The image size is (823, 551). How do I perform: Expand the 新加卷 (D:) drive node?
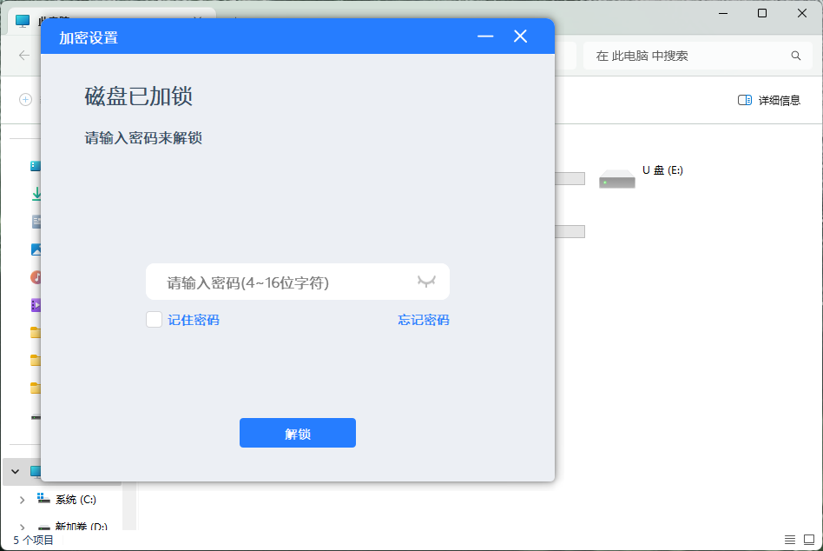pos(22,527)
